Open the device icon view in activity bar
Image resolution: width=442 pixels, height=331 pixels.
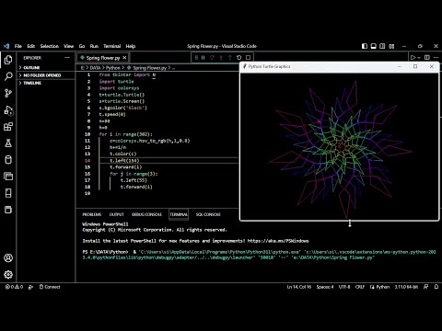click(x=8, y=193)
